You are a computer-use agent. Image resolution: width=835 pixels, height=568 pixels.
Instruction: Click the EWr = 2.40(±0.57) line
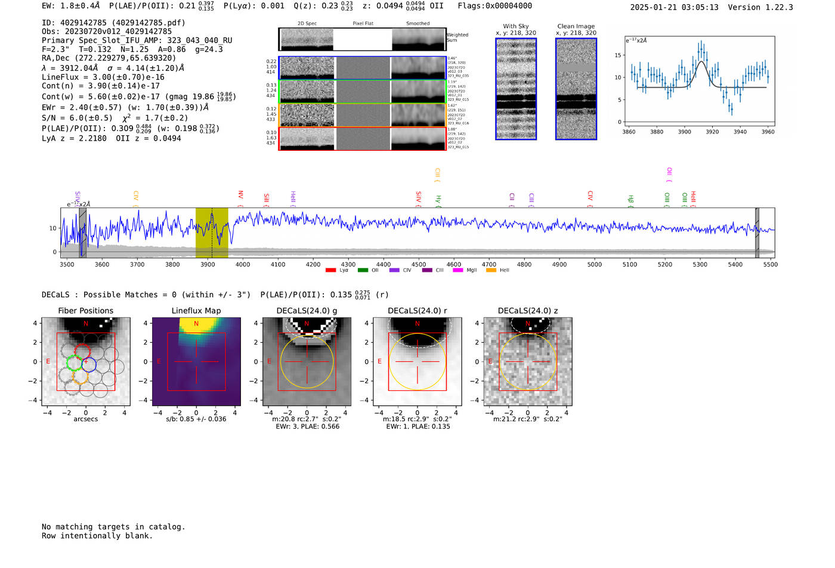pos(125,108)
